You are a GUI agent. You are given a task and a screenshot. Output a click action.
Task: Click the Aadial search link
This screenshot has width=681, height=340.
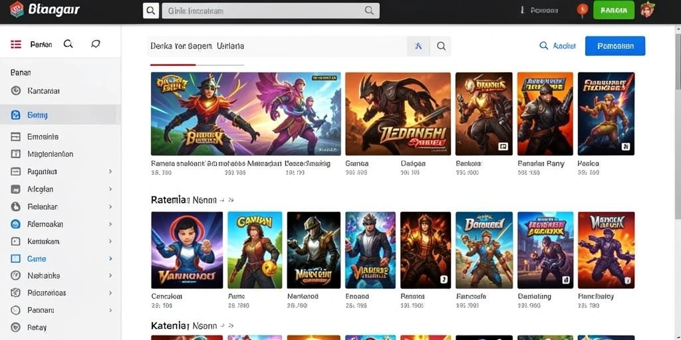point(557,46)
